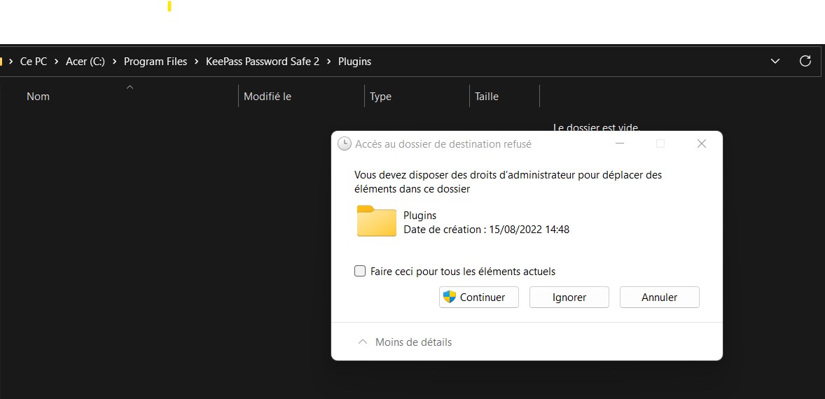
Task: Close the access denied dialog
Action: coord(701,143)
